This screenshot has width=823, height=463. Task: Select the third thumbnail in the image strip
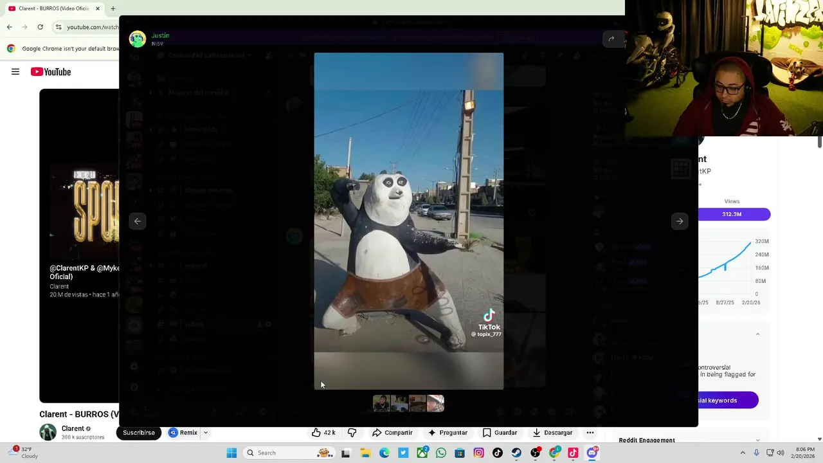(x=417, y=403)
